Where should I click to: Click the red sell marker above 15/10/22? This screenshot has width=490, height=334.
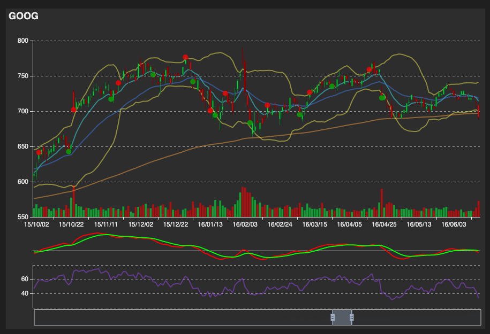click(73, 109)
